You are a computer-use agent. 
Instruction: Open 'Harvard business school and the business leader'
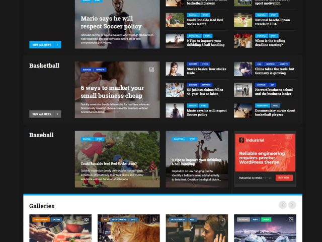274,92
